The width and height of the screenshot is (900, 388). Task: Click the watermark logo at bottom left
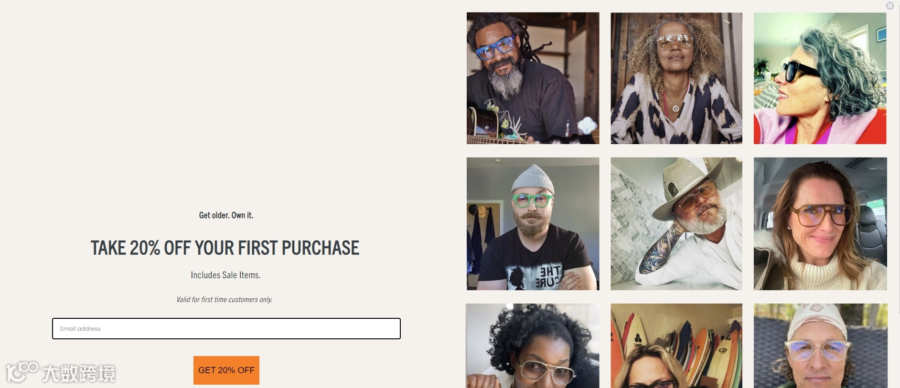61,372
